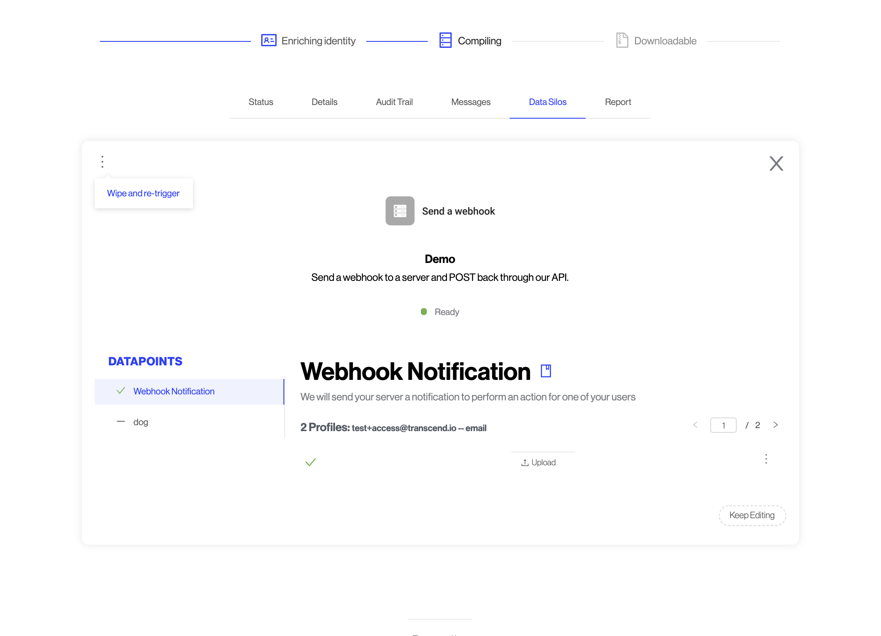The height and width of the screenshot is (636, 881).
Task: Choose Wipe and re-trigger menu option
Action: pos(143,193)
